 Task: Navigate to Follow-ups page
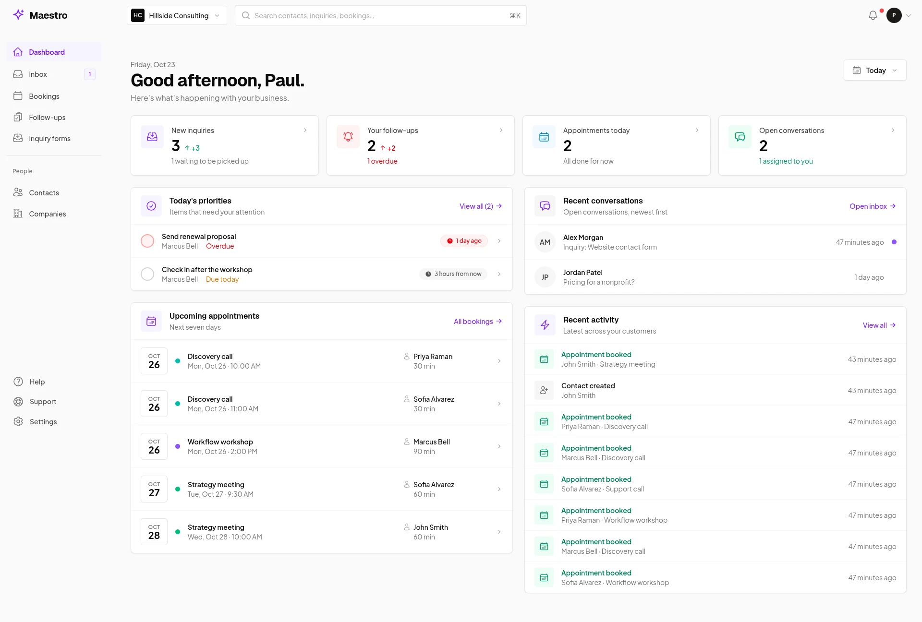pyautogui.click(x=54, y=117)
